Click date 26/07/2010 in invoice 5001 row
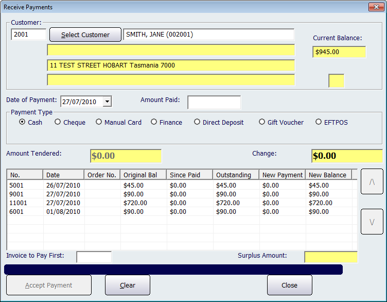This screenshot has height=302, width=387. [63, 186]
